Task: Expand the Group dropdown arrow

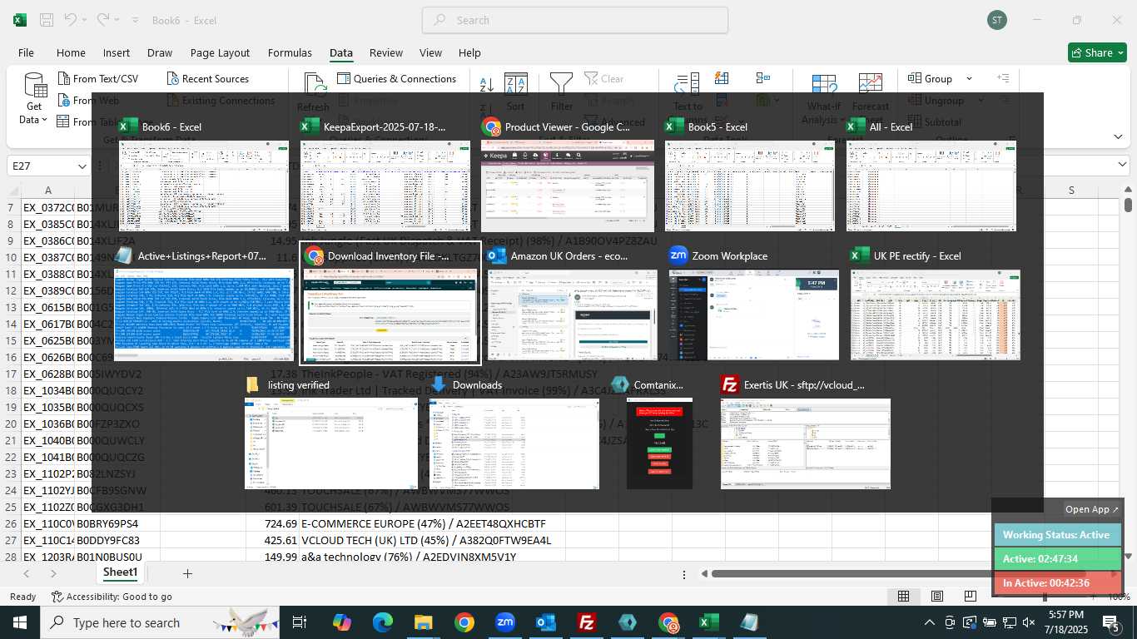Action: tap(969, 78)
